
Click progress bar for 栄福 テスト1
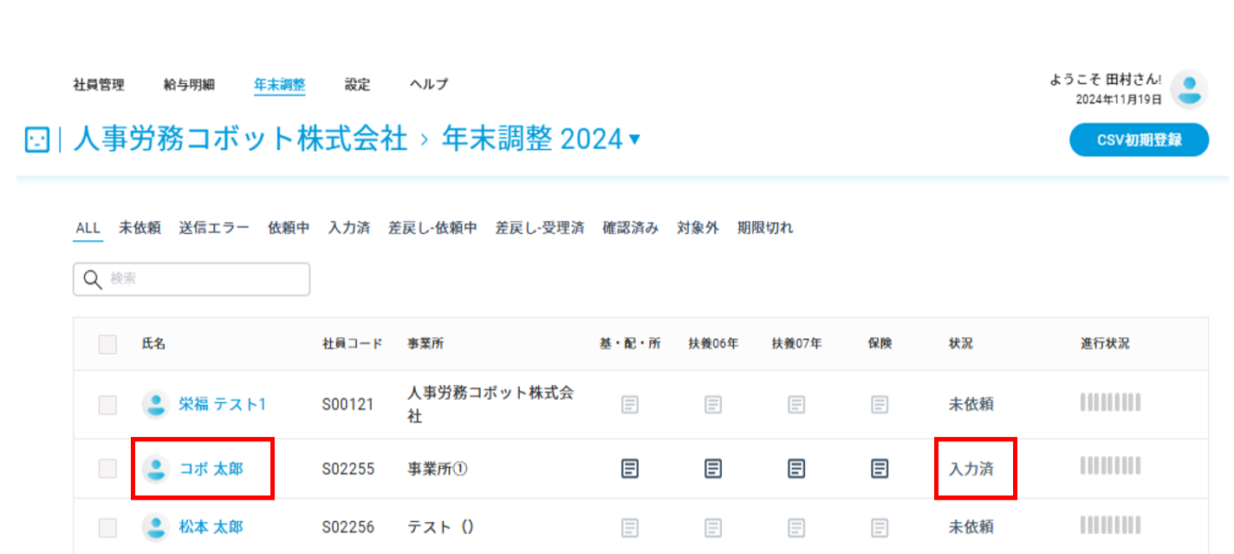1110,402
